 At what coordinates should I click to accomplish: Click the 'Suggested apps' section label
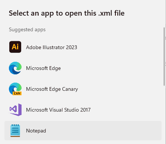click(x=27, y=30)
